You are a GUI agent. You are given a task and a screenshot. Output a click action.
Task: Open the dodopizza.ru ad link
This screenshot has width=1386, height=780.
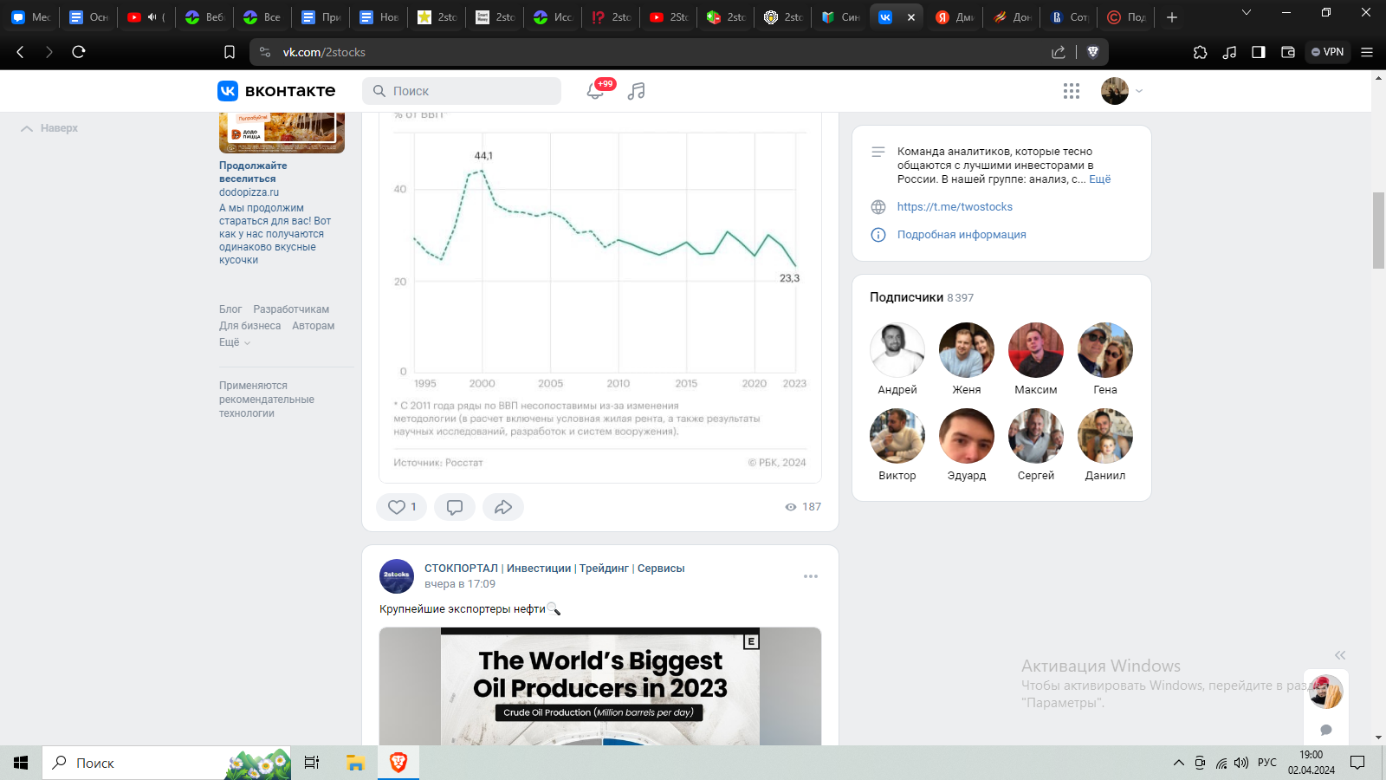tap(249, 192)
